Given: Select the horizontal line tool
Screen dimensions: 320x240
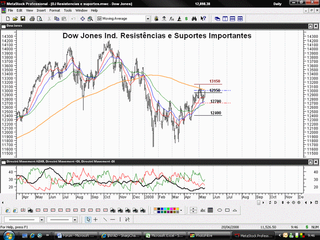Looking at the screenshot, I should [112, 219].
